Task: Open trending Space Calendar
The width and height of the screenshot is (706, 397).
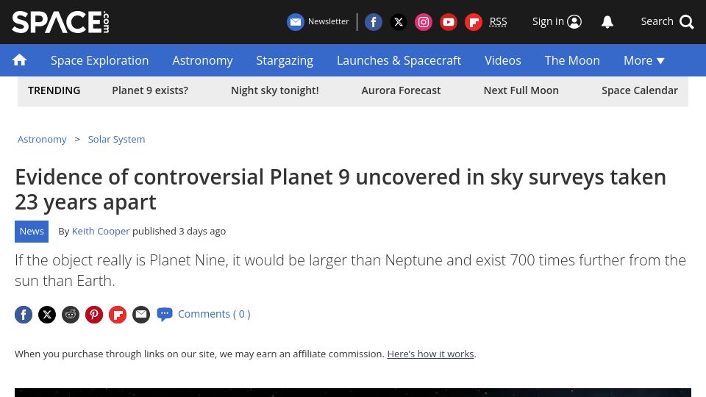Action: coord(639,90)
